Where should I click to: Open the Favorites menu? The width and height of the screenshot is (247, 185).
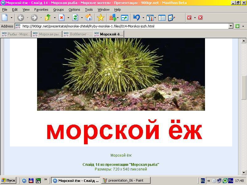(41, 10)
